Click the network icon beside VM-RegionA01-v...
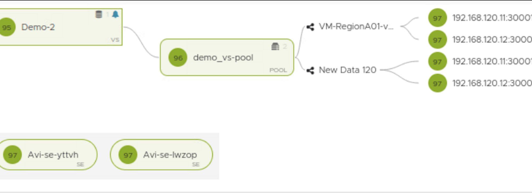 tap(310, 27)
